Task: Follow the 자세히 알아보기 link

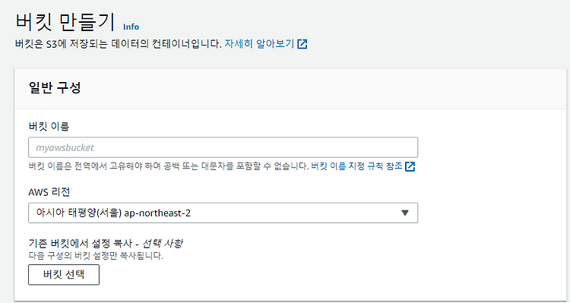Action: pyautogui.click(x=259, y=43)
